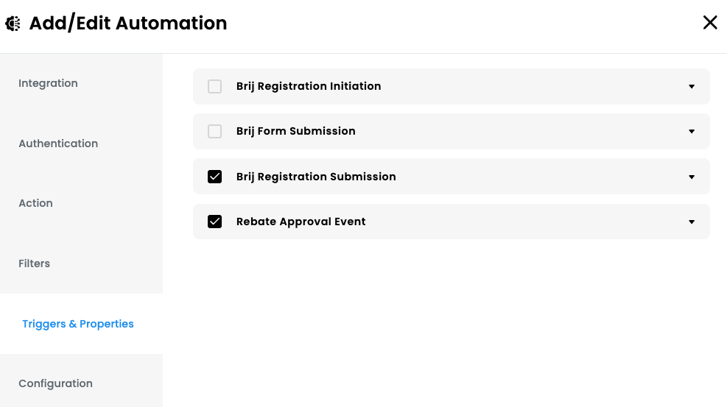Expand Brij Form Submission dropdown arrow
727x407 pixels.
tap(692, 132)
